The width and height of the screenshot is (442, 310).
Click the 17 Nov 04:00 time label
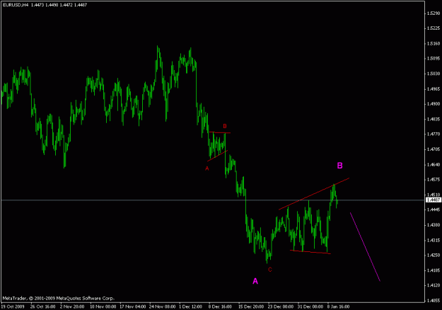[133, 306]
